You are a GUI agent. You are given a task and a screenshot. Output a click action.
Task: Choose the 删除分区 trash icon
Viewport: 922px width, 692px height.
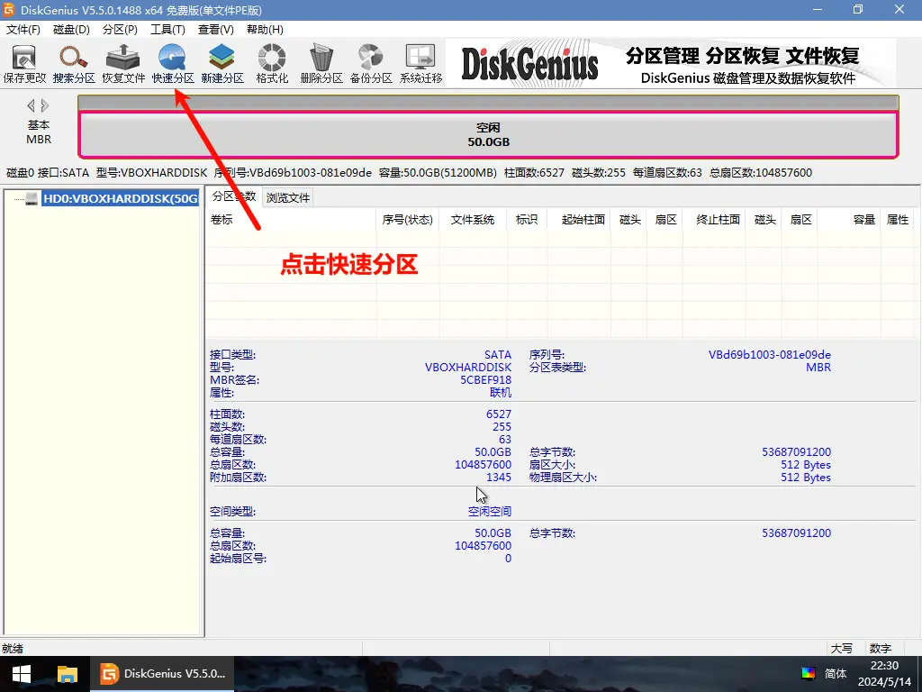coord(321,64)
